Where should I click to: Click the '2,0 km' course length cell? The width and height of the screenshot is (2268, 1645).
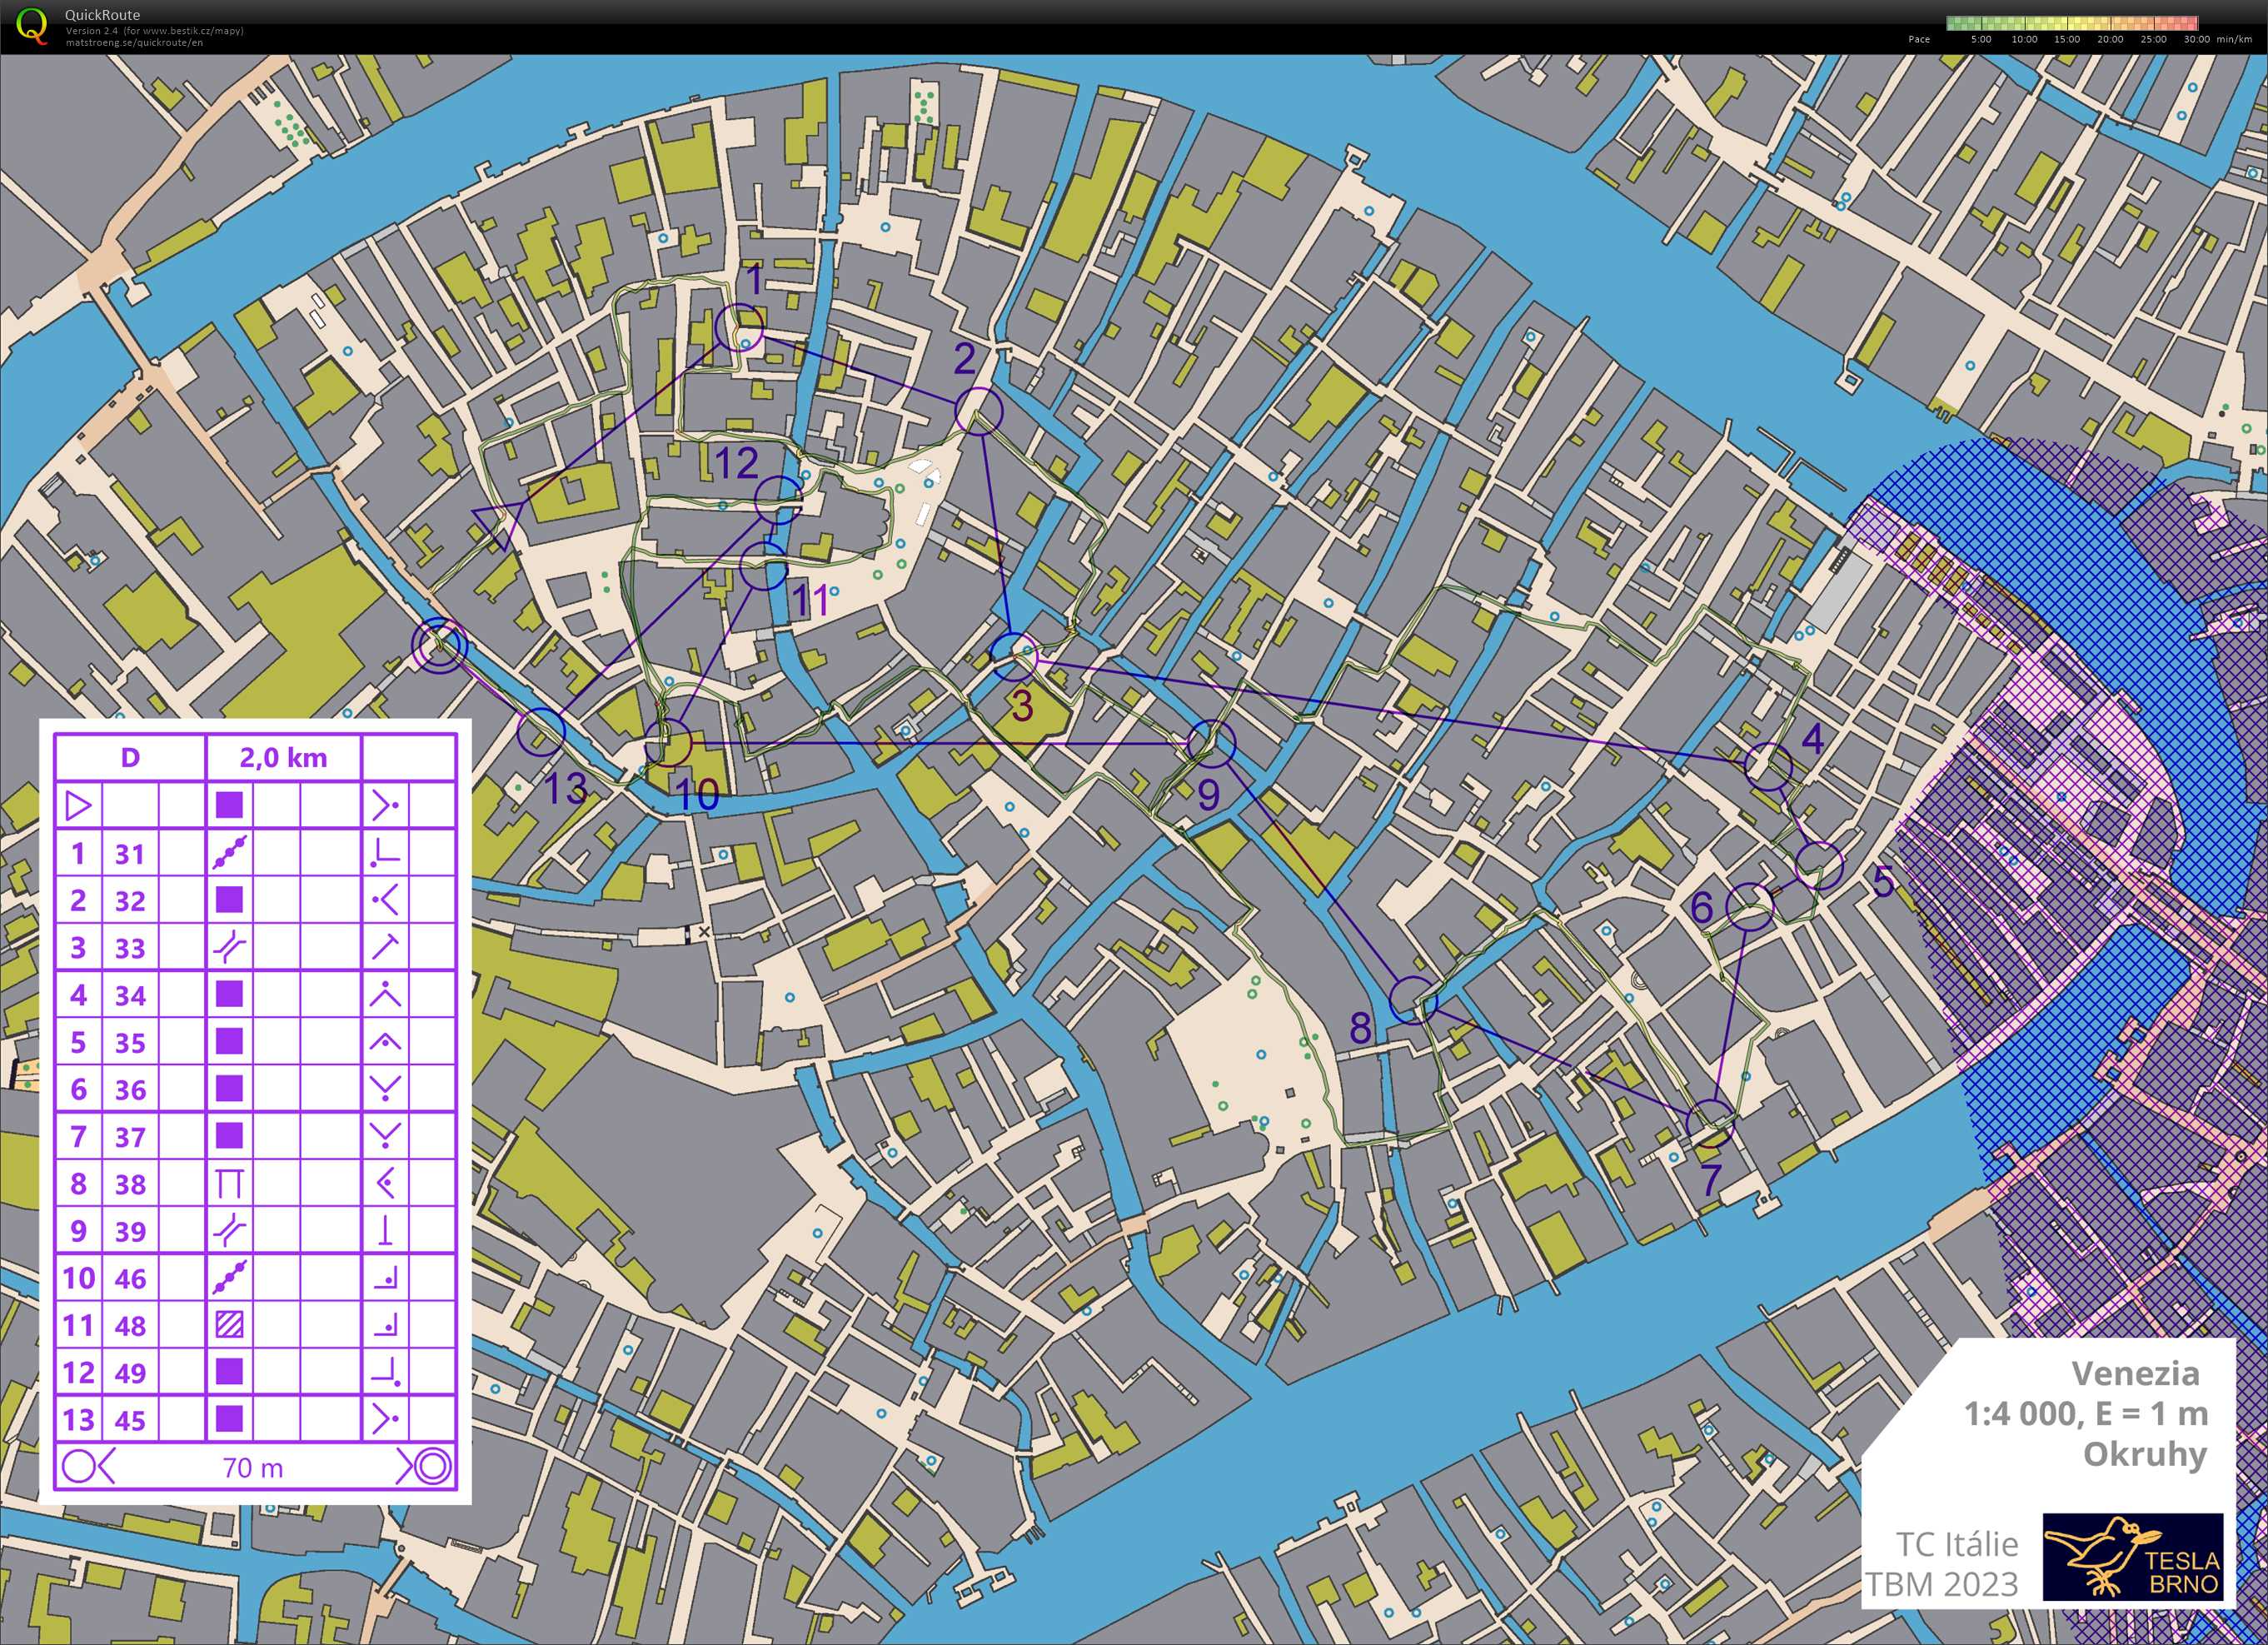[283, 758]
